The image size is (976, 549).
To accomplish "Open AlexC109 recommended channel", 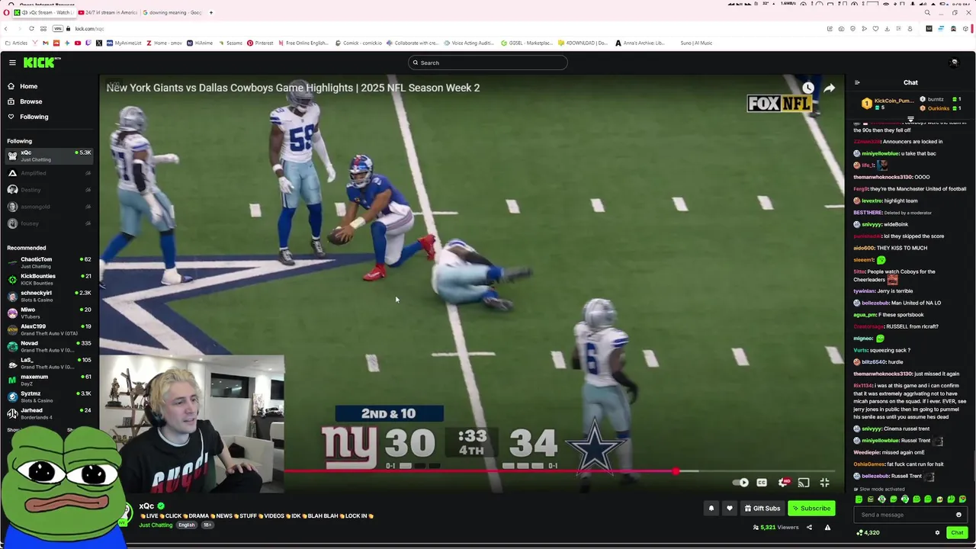I will (49, 329).
